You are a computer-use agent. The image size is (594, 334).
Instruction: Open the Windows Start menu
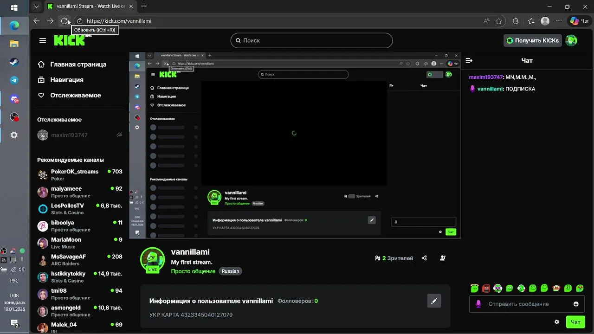tap(14, 8)
